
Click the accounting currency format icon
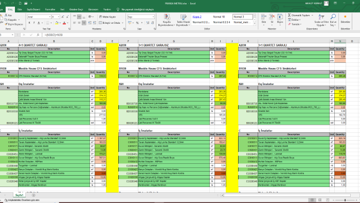130,23
